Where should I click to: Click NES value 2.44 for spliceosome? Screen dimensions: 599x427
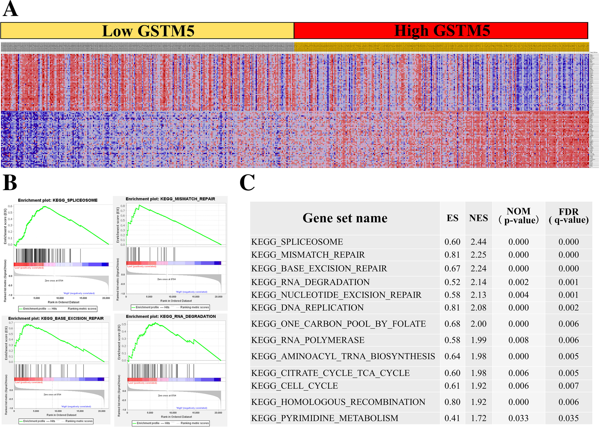(479, 242)
